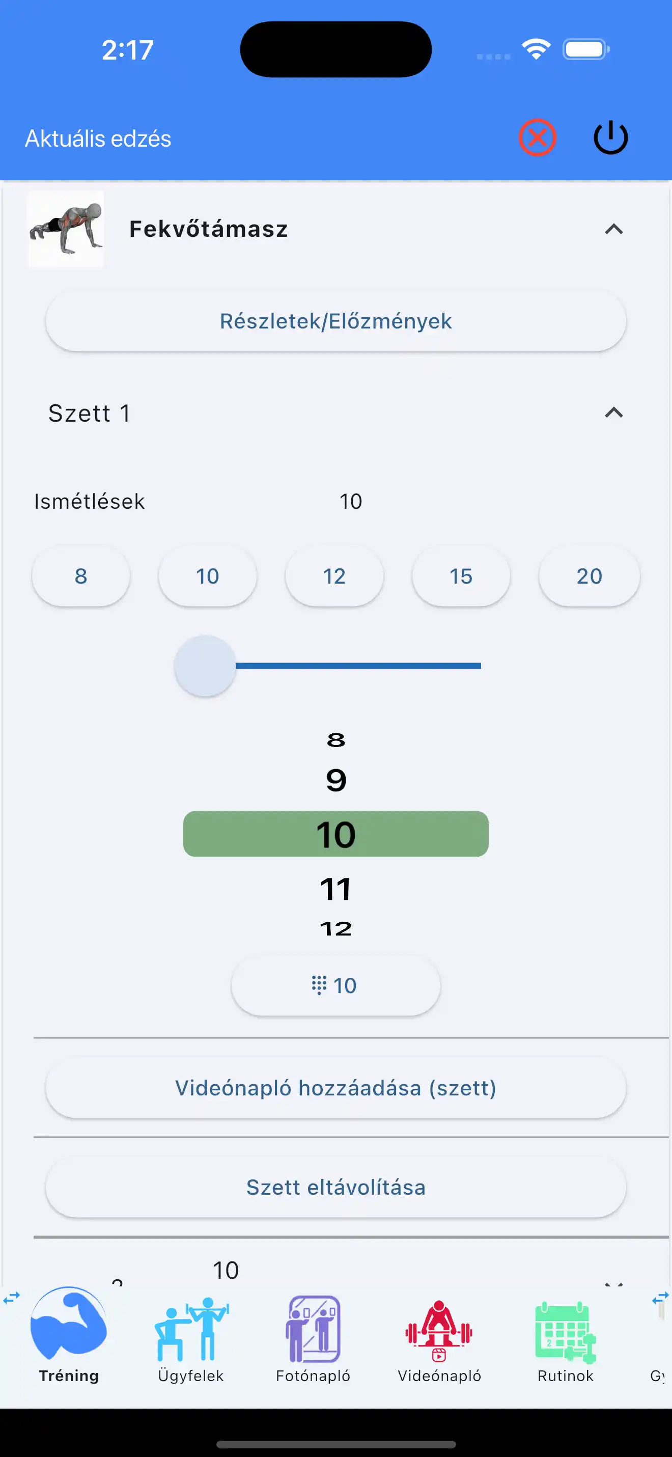The height and width of the screenshot is (1457, 672).
Task: Tap the red cancel workout icon
Action: (537, 138)
